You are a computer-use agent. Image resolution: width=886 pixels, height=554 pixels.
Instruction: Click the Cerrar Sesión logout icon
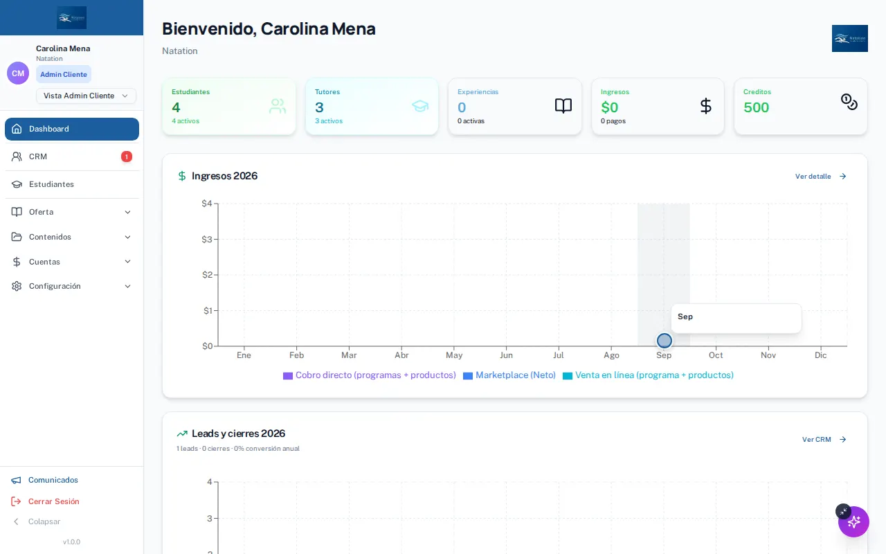[x=16, y=501]
